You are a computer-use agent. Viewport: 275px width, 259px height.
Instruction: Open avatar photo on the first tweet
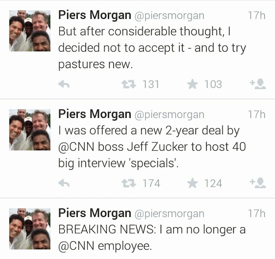point(30,31)
